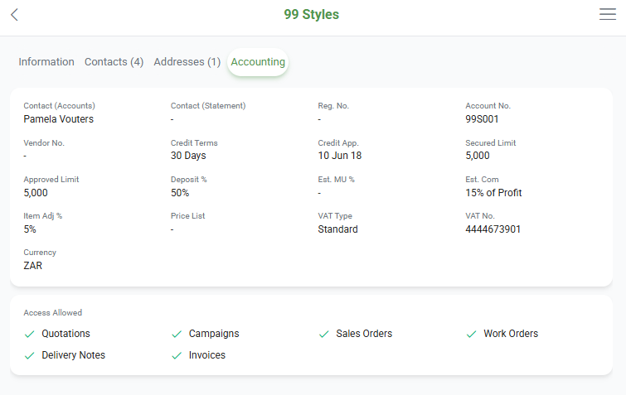Click the Approved Limit value 5,000
Screen dimensions: 626x395
point(36,193)
